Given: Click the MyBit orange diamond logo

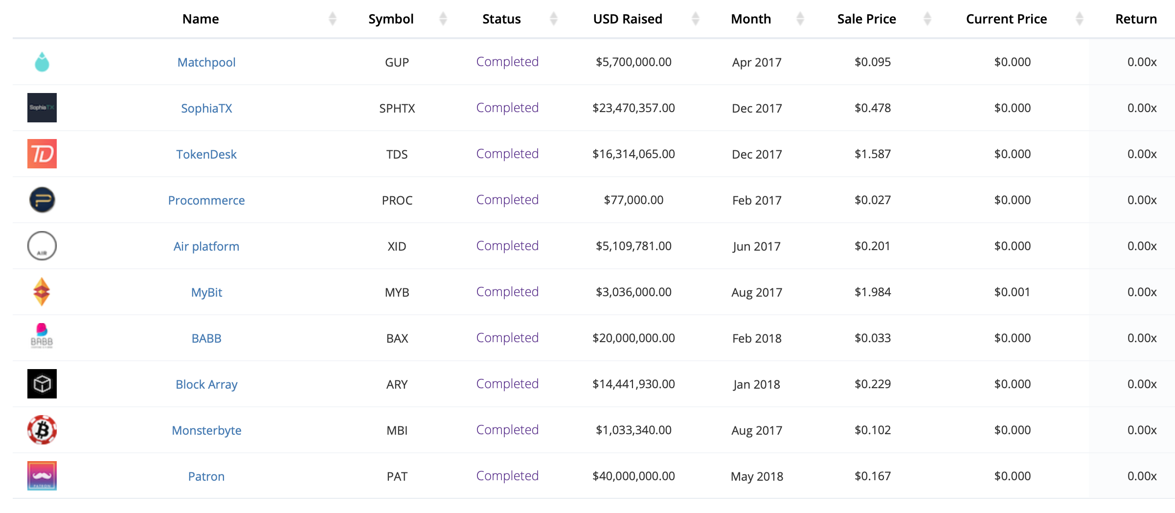Looking at the screenshot, I should [42, 292].
